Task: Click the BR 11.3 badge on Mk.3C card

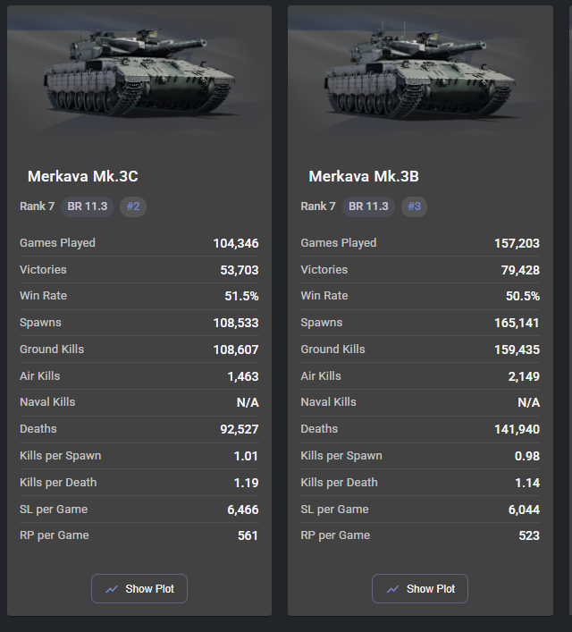Action: pyautogui.click(x=88, y=206)
